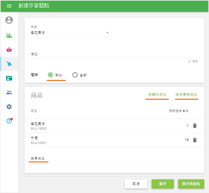Screen dimensions: 209x193
Task: Open the reports bar chart icon
Action: [9, 35]
